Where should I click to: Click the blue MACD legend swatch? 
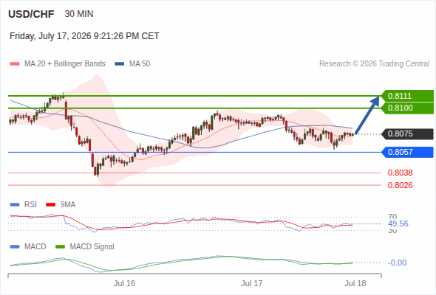[15, 247]
